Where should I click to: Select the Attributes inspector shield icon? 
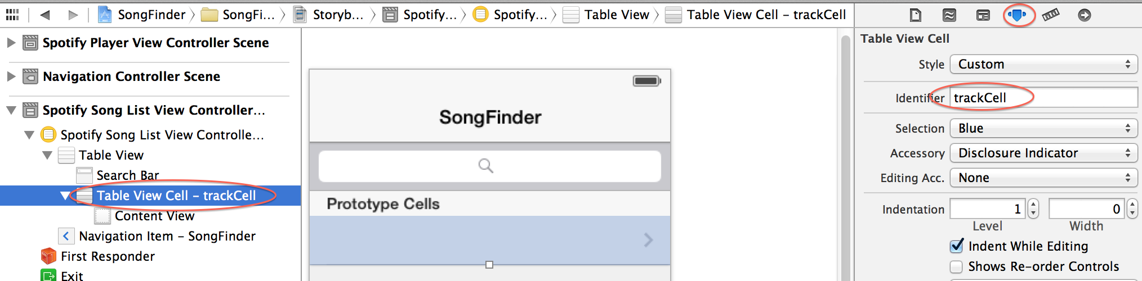click(1018, 15)
